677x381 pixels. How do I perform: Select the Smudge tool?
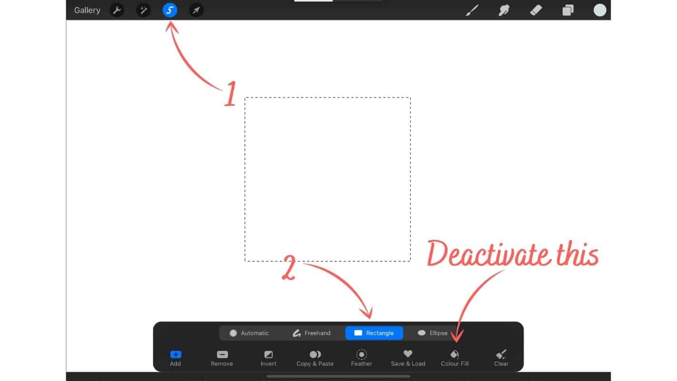click(x=504, y=10)
